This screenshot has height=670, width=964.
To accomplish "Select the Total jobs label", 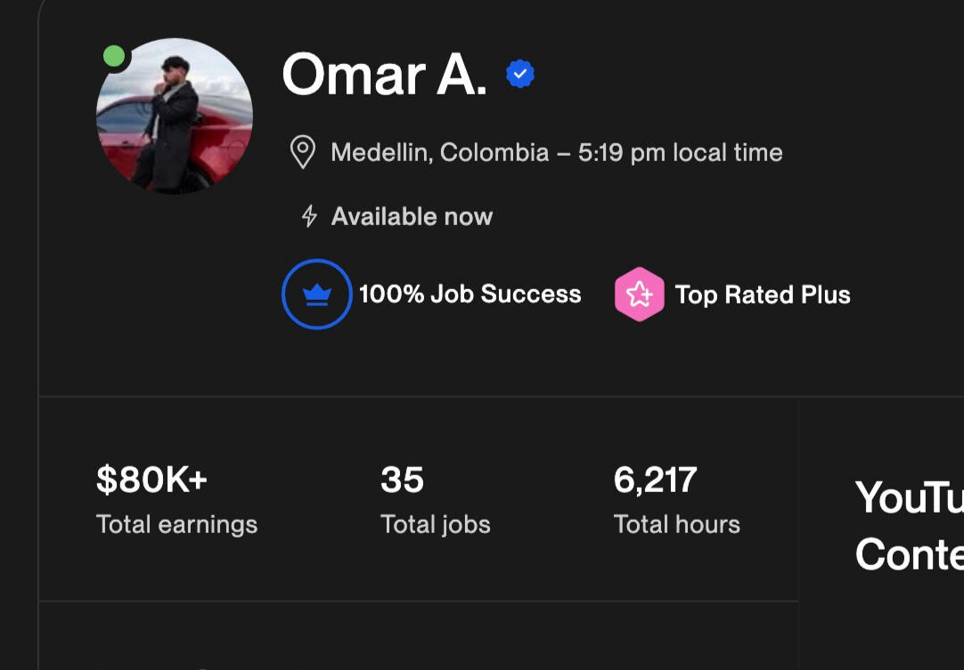I will 436,524.
